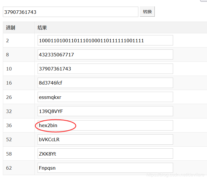Select the base 16 result 8d3746fcf
The width and height of the screenshot is (207, 180).
click(105, 83)
